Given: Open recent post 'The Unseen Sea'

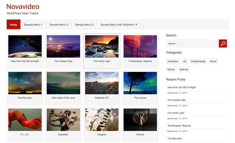Looking at the screenshot, I should coord(177,100).
